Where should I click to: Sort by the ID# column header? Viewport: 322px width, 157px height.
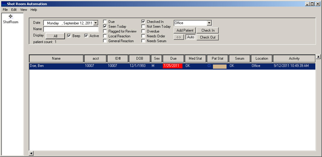(118, 58)
